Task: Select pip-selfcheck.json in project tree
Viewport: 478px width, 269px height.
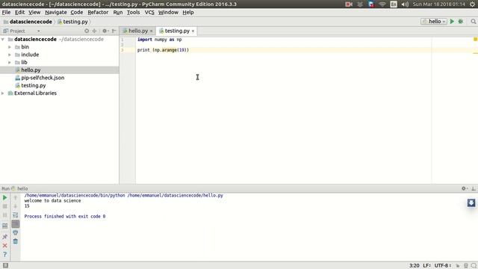Action: (43, 78)
